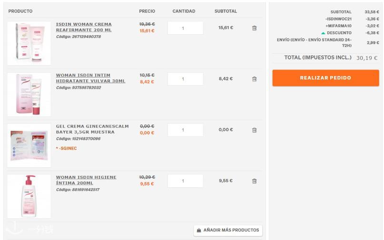Open Woman ISDIN Intim Hidratante Vulvar link
This screenshot has width=384, height=240.
90,78
